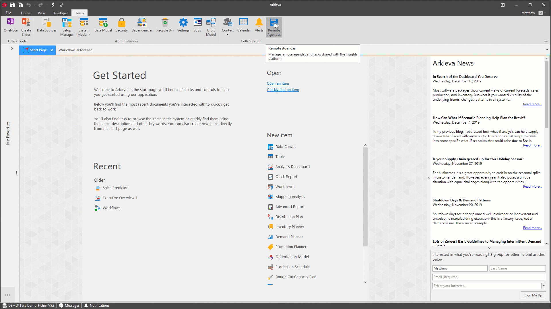This screenshot has width=551, height=309.
Task: Open Orbit Model
Action: click(211, 27)
